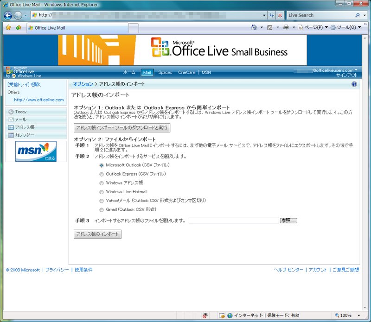
Task: Click the カレンダー calendar icon in sidebar
Action: (11, 135)
